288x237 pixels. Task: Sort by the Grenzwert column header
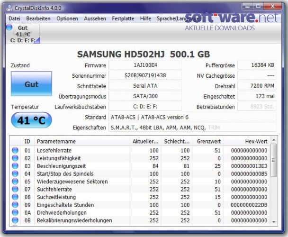(x=208, y=141)
